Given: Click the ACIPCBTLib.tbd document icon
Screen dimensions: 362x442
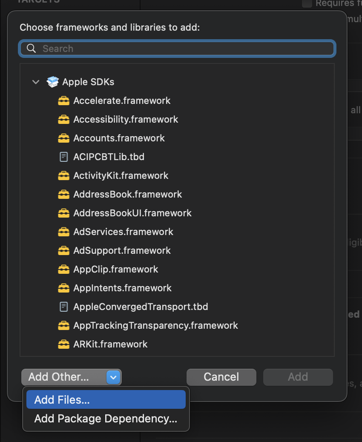Looking at the screenshot, I should [64, 157].
